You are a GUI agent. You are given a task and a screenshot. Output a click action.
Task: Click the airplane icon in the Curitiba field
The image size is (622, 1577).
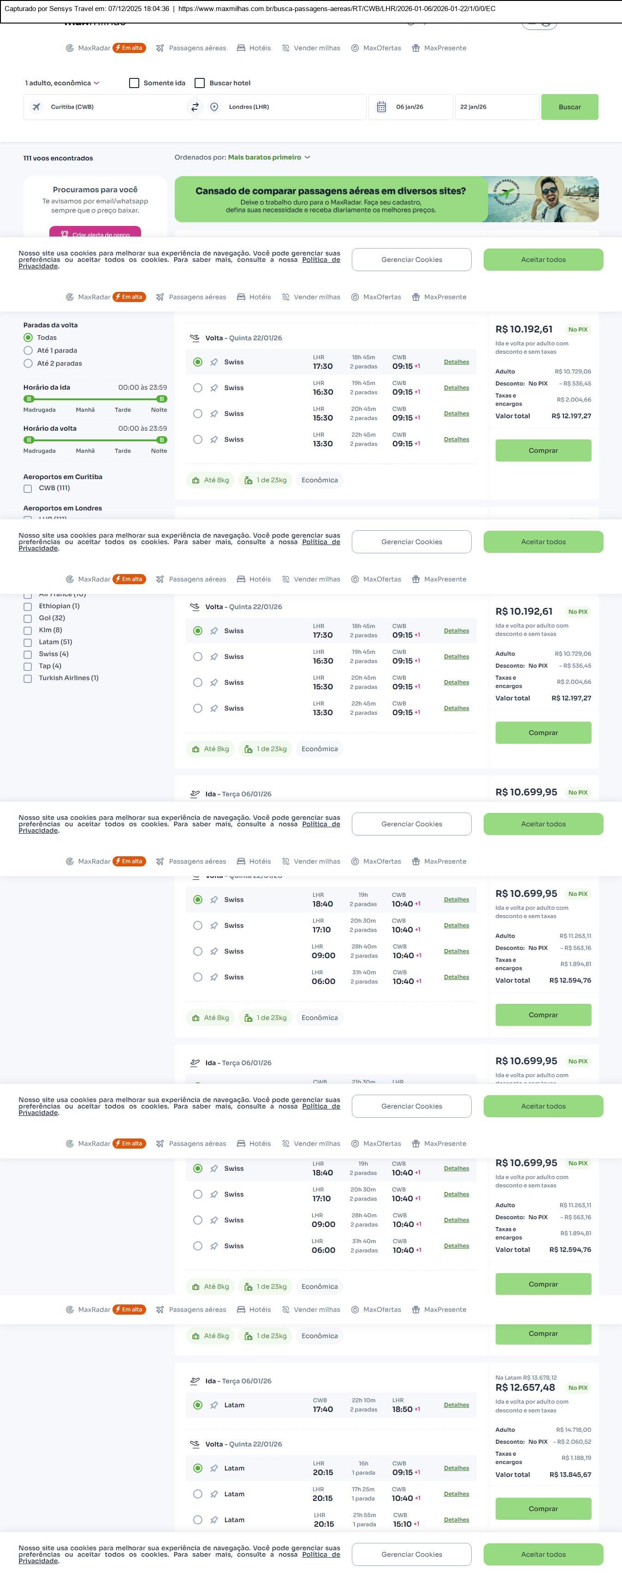[x=37, y=107]
